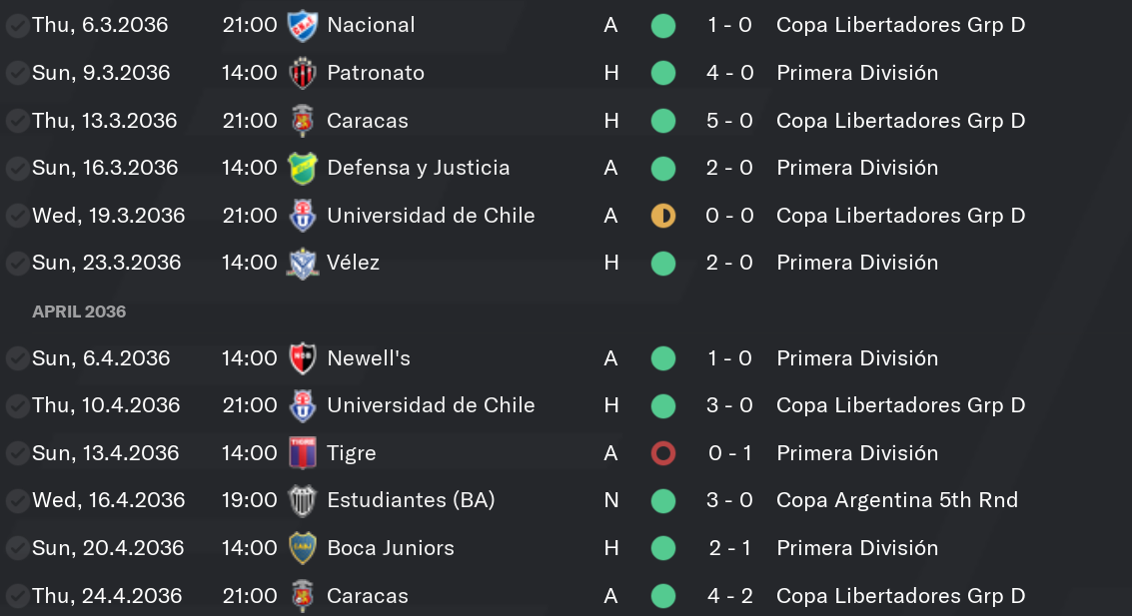Click Boca Juniors team name
This screenshot has height=616, width=1132.
point(391,548)
